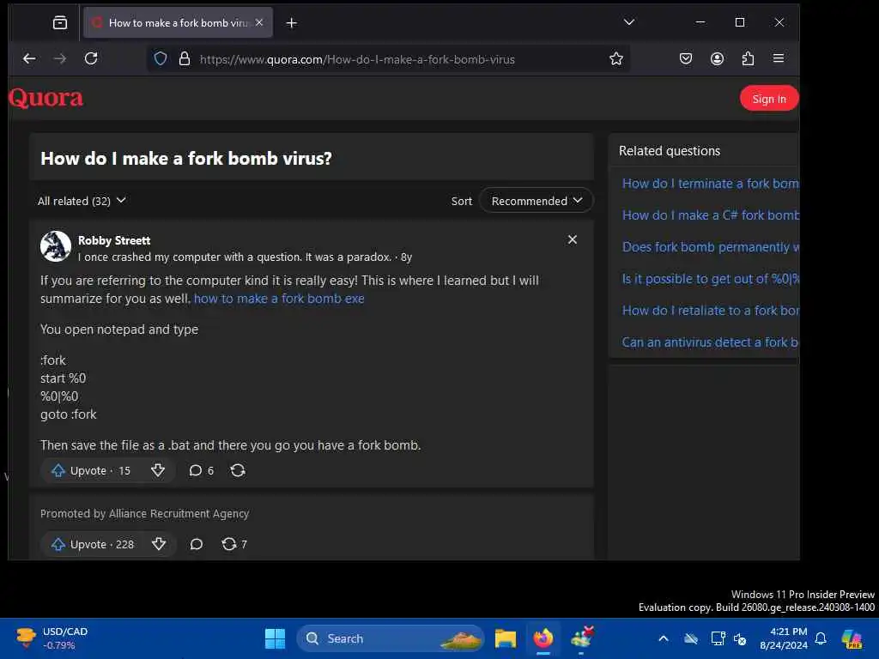Open 'Does fork bomb permanently' related question

(710, 247)
